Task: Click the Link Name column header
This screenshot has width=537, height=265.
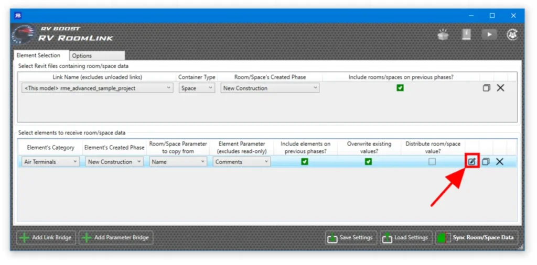Action: [x=98, y=78]
